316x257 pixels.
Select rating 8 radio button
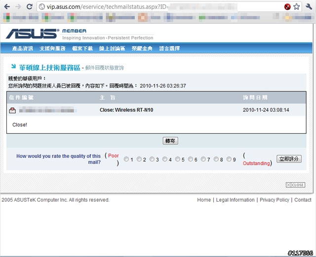point(216,159)
